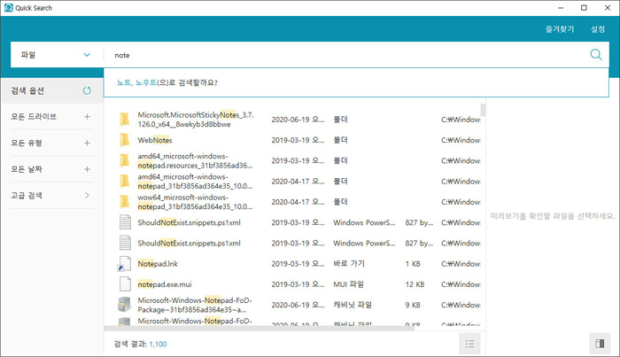The height and width of the screenshot is (357, 620).
Task: Click the 노우트 search suggestion link
Action: click(146, 82)
